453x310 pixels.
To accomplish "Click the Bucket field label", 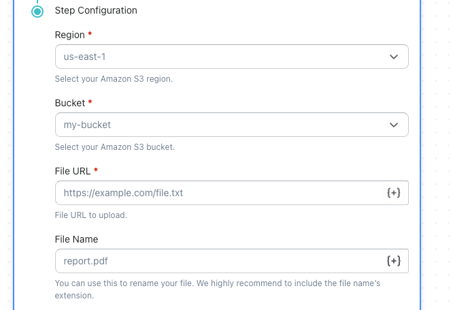I will tap(70, 103).
